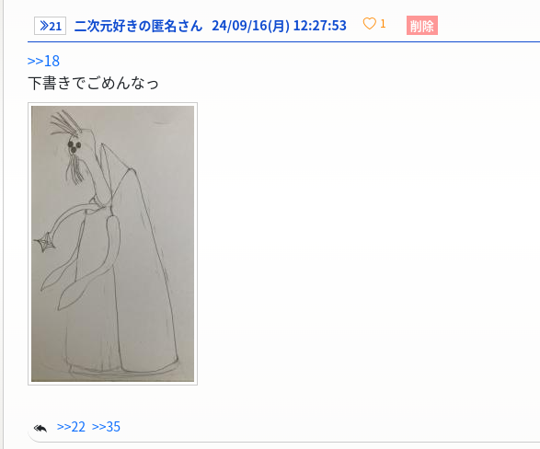
Task: Open the >>18 quoted post anchor
Action: 43,61
